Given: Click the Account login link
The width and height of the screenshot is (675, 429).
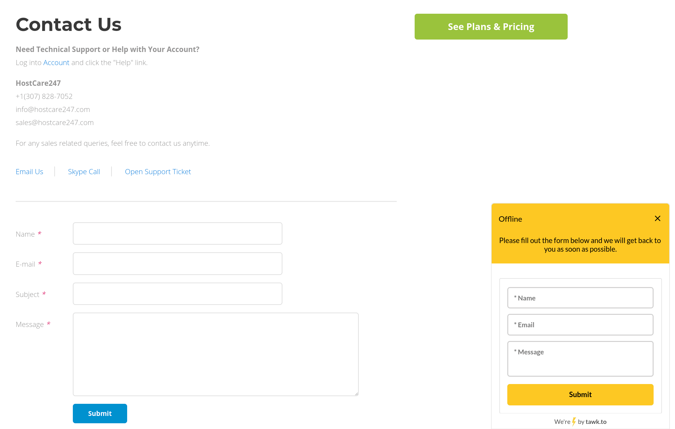Looking at the screenshot, I should [56, 63].
